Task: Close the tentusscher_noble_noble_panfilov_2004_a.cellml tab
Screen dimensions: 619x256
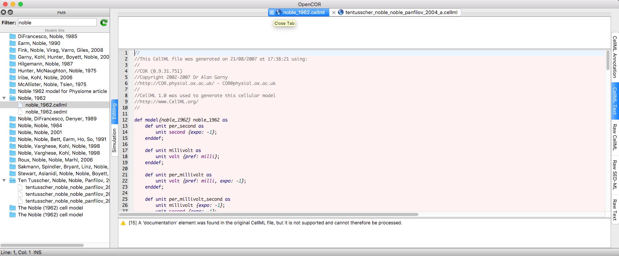Action: click(x=334, y=13)
